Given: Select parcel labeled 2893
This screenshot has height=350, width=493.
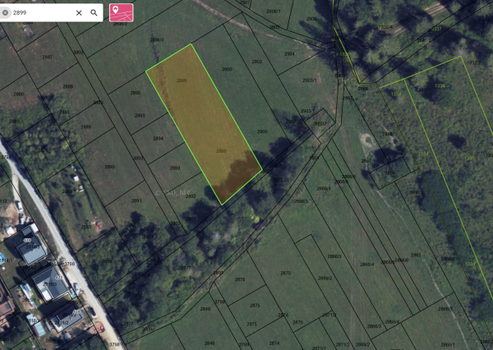Looking at the screenshot, I should tap(175, 168).
